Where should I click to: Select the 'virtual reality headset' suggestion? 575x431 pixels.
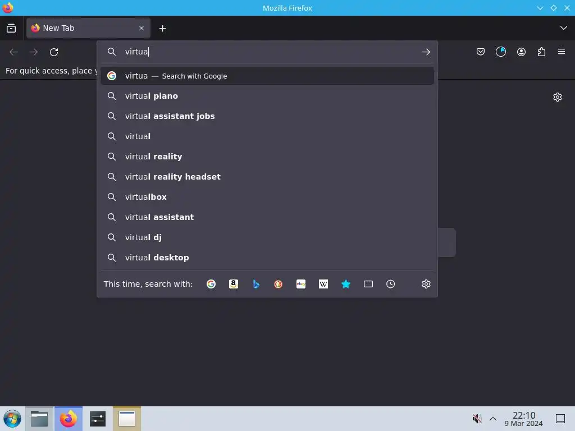point(267,177)
